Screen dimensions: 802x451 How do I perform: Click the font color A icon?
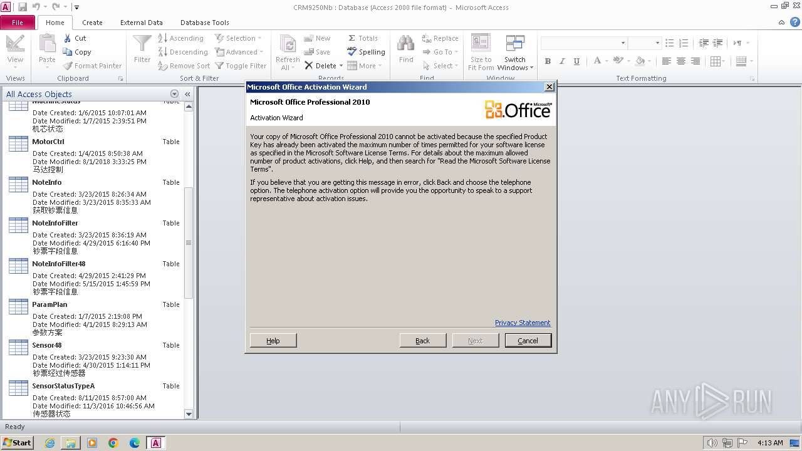coord(597,61)
